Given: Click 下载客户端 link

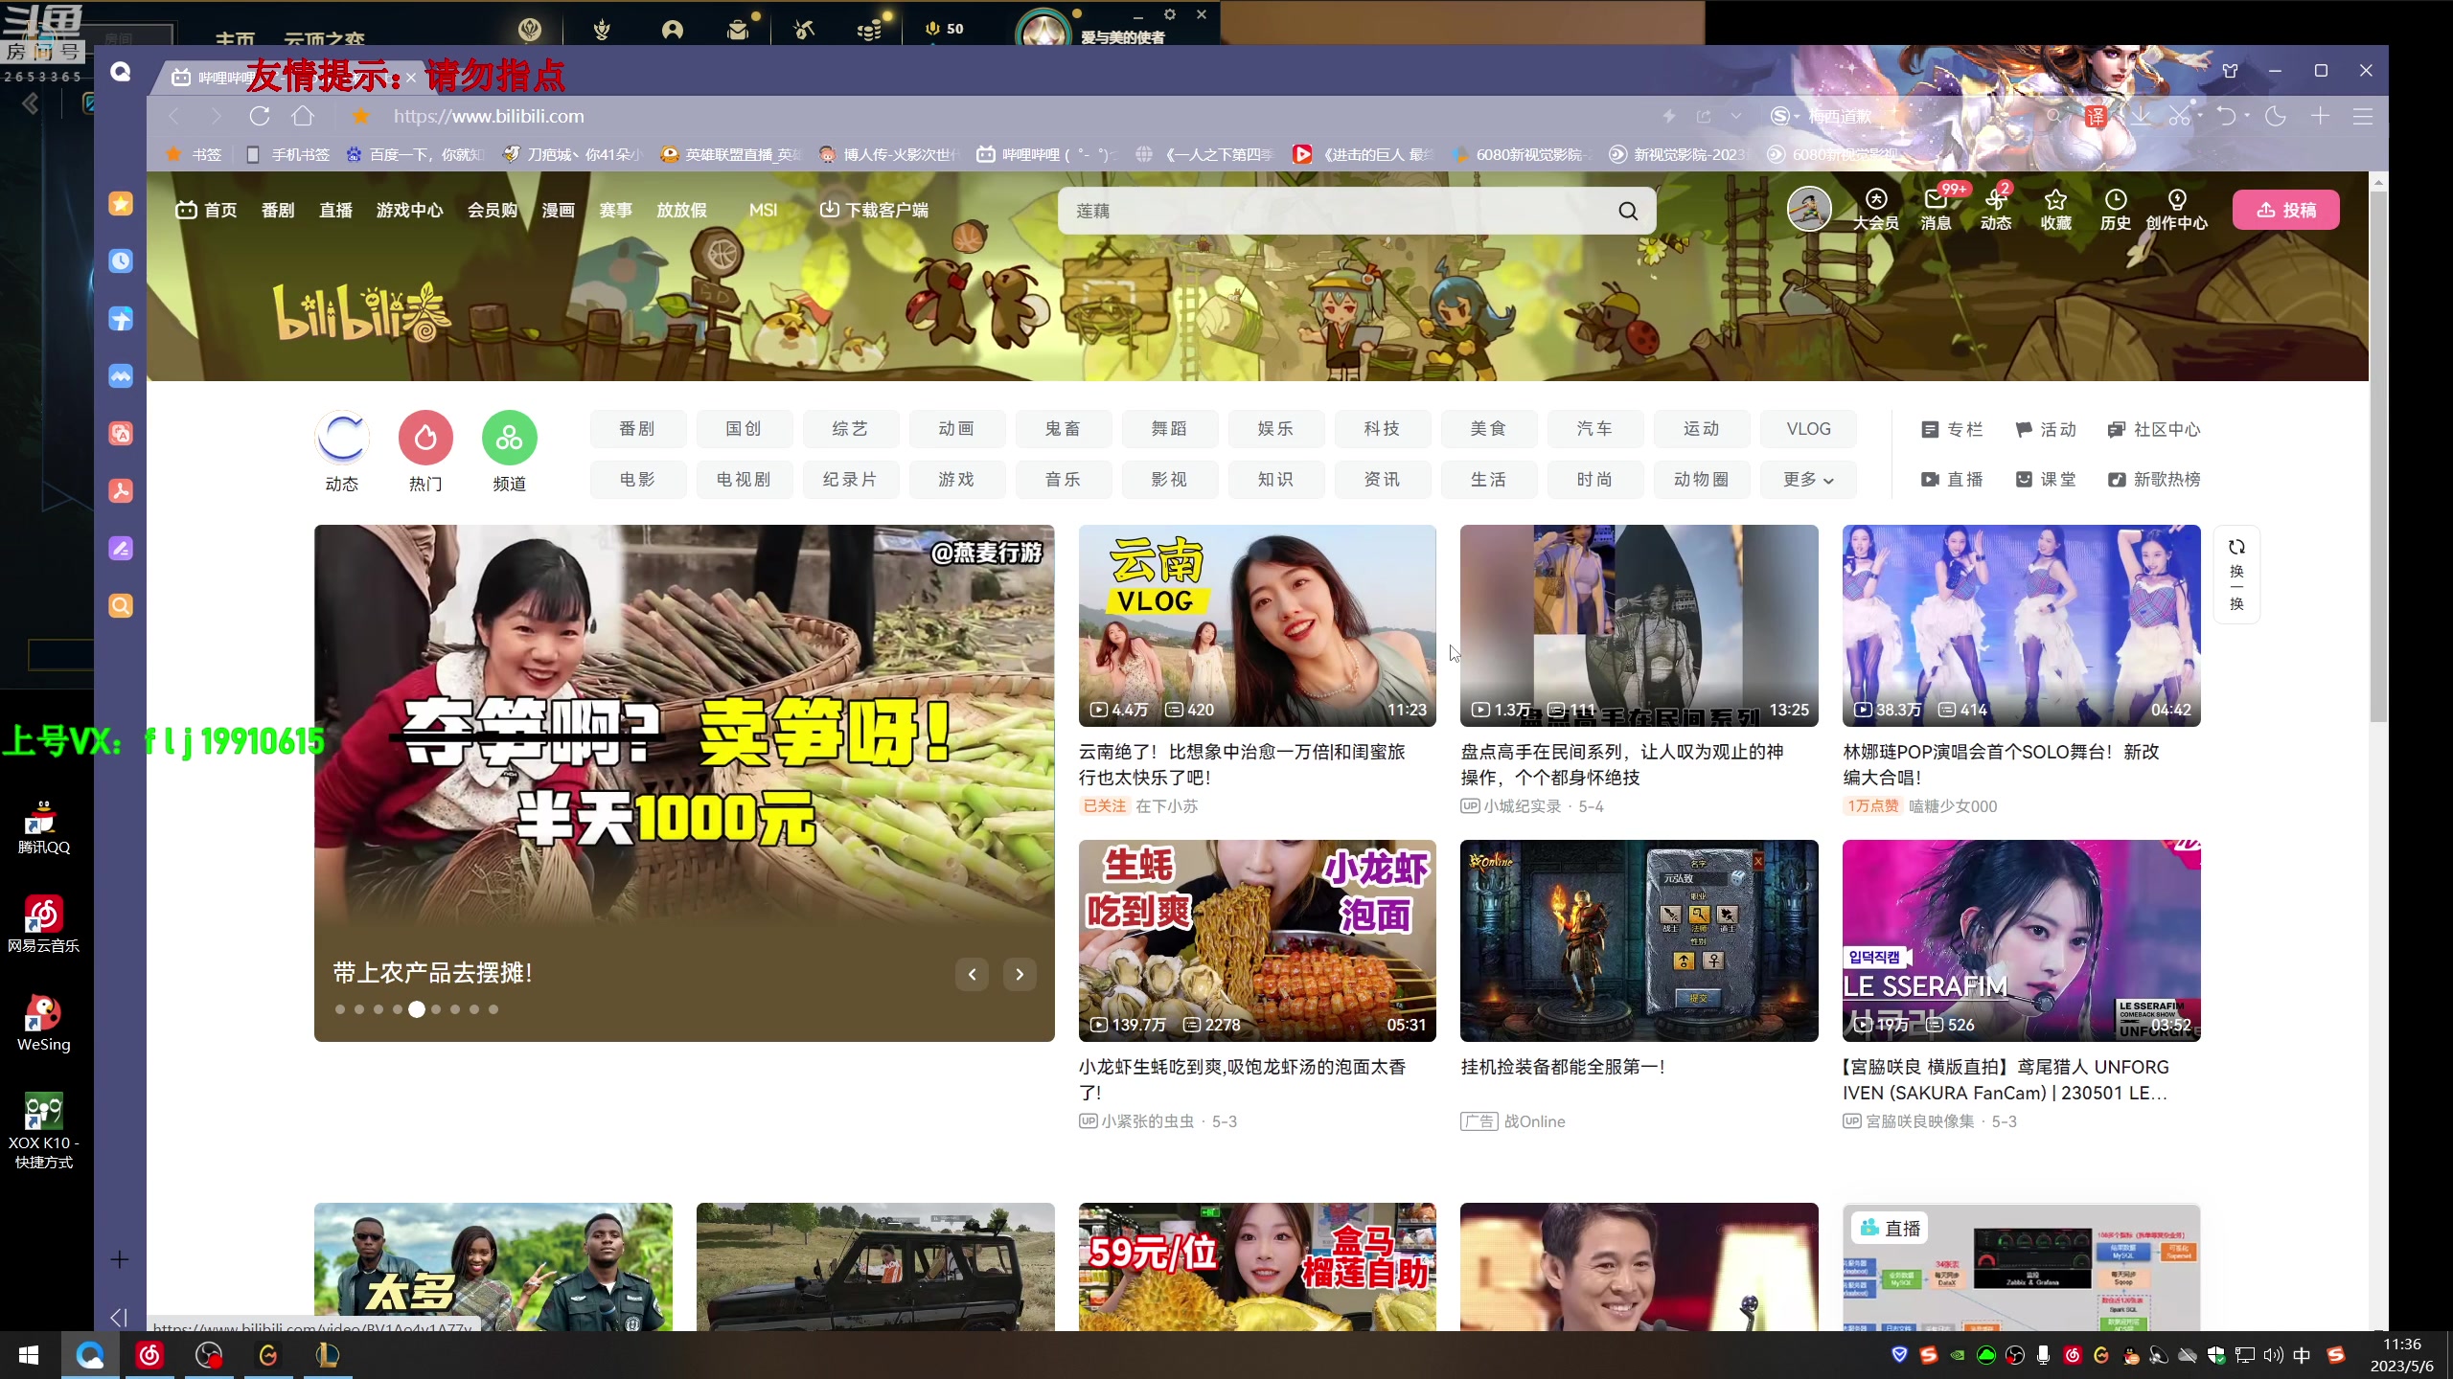Looking at the screenshot, I should point(874,210).
